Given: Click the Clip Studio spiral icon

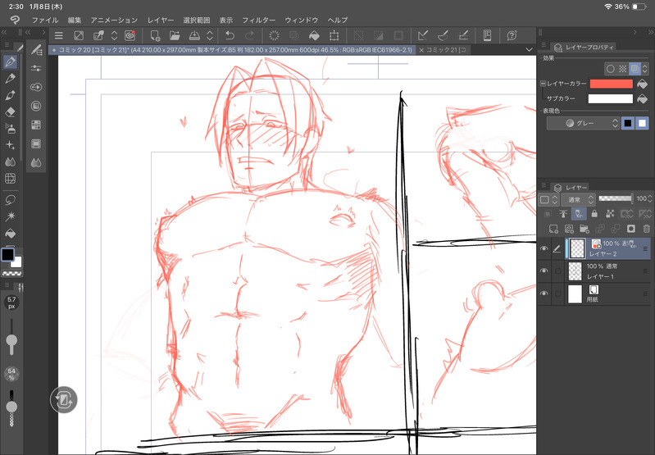Looking at the screenshot, I should pyautogui.click(x=130, y=35).
